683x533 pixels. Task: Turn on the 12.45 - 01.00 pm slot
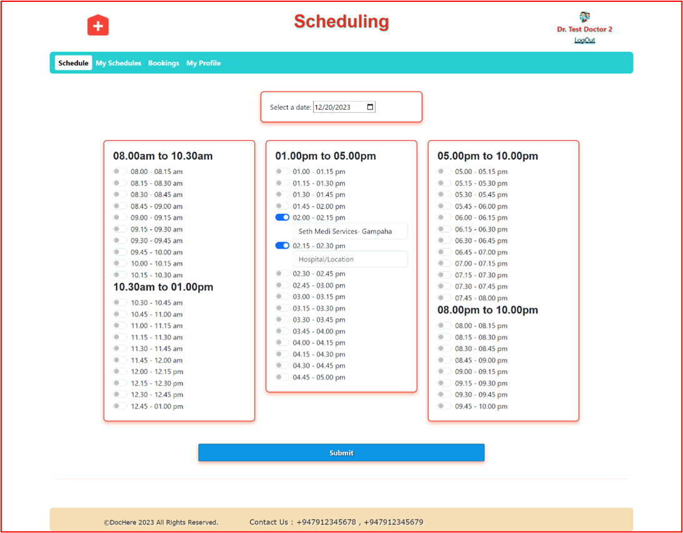pos(120,406)
